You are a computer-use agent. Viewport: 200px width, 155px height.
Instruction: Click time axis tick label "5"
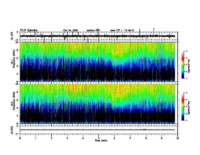point(99,138)
